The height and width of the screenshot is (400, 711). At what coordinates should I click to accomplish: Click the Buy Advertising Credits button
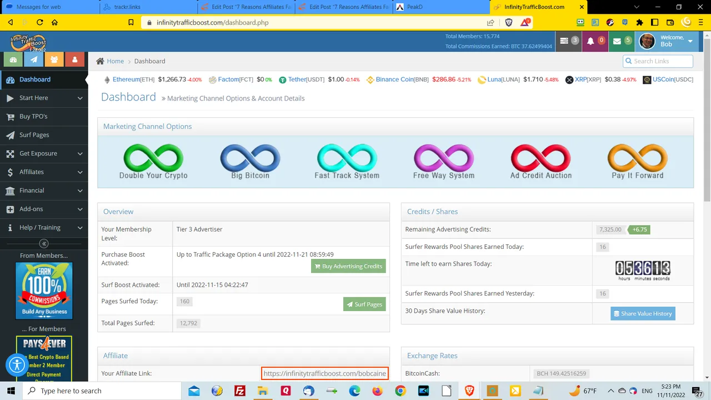point(348,266)
